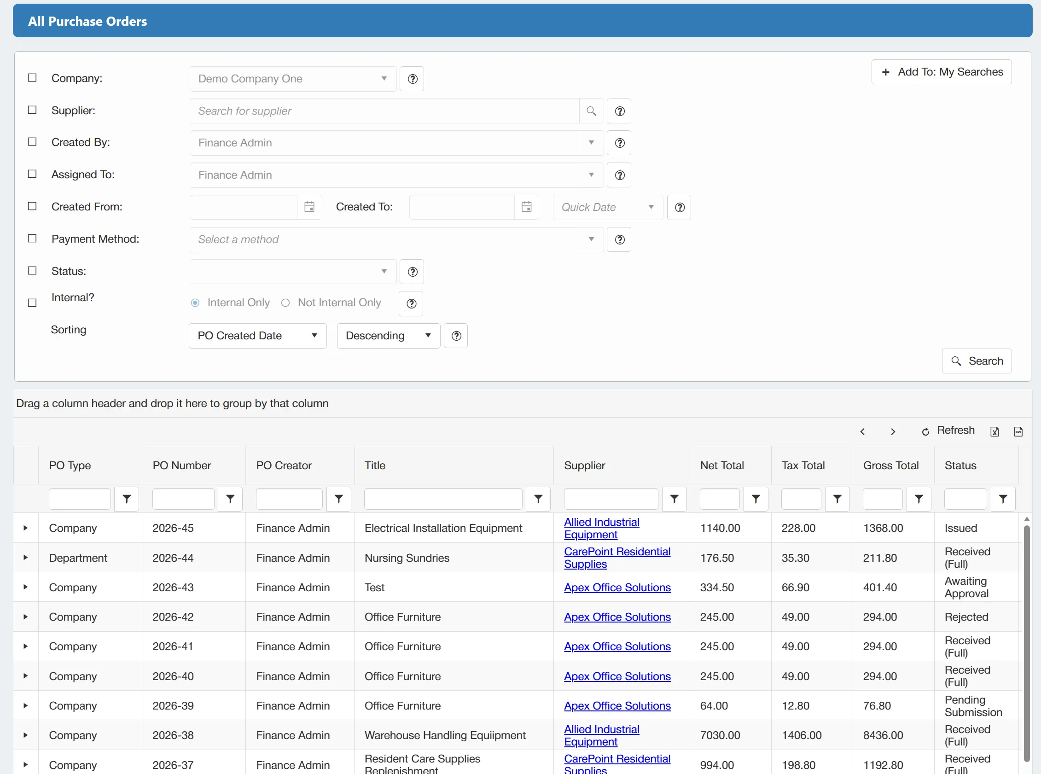
Task: Sort by the Gross Total column header
Action: tap(890, 466)
